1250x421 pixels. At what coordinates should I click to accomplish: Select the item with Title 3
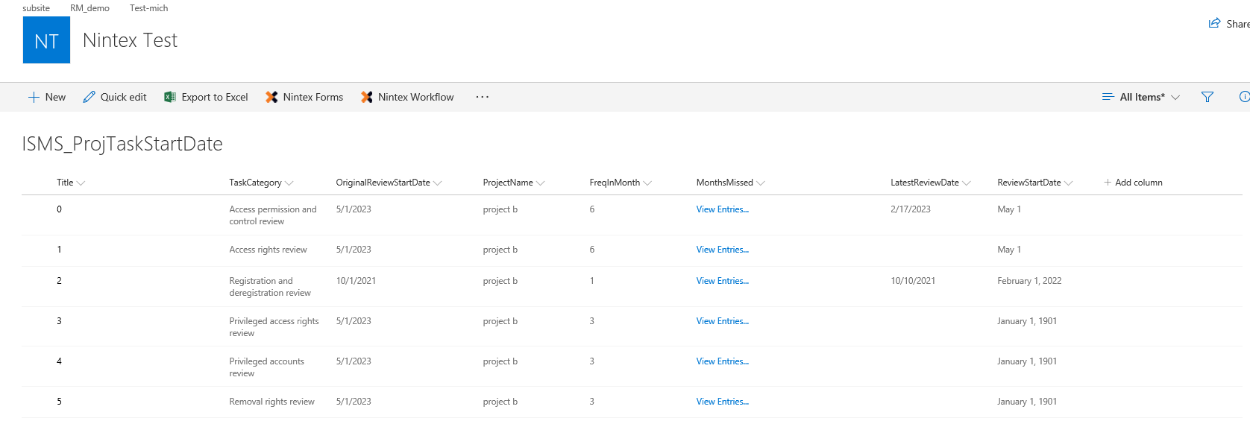(59, 321)
